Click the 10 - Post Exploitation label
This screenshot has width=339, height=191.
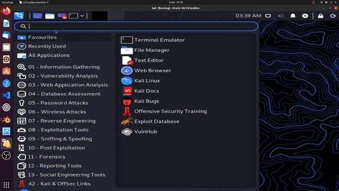57,147
